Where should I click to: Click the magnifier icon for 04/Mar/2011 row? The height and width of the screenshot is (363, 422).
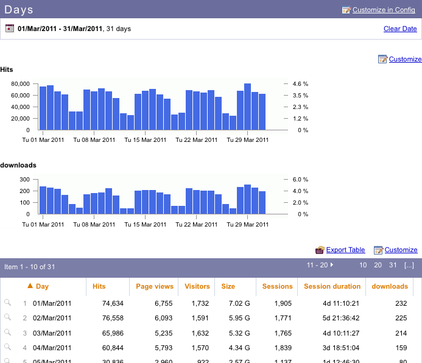[x=7, y=347]
